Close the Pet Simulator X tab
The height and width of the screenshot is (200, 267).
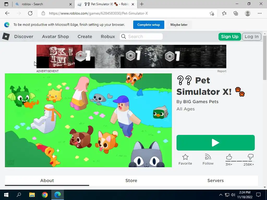click(133, 4)
